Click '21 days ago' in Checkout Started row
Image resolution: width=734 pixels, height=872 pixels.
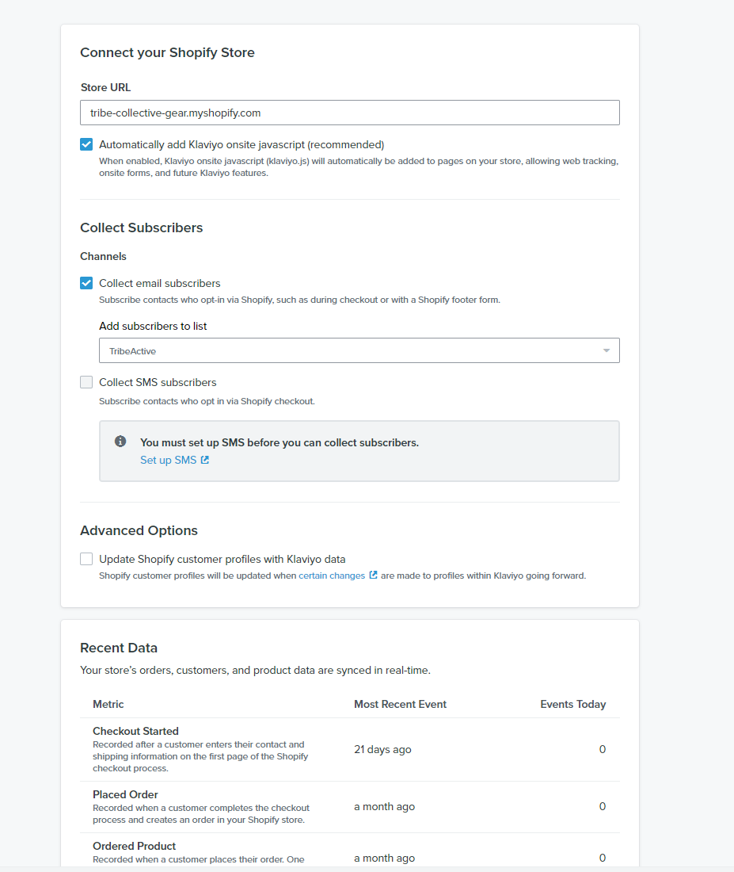point(382,750)
